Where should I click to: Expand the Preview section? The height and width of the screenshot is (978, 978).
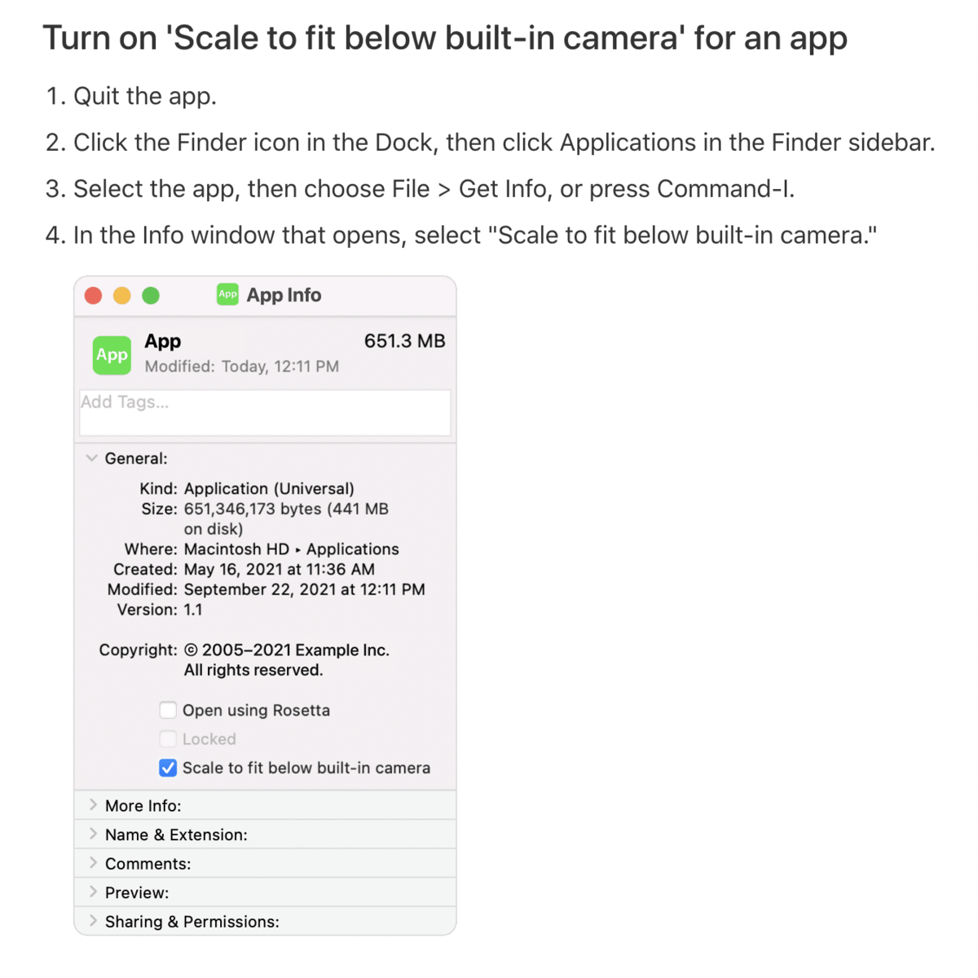94,892
